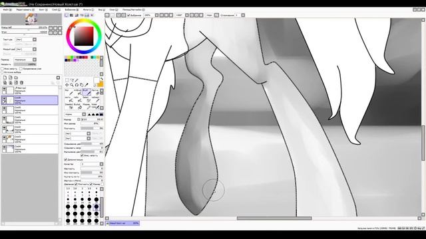Show the color wheel panel
Screen dimensions: 426x239
point(67,15)
